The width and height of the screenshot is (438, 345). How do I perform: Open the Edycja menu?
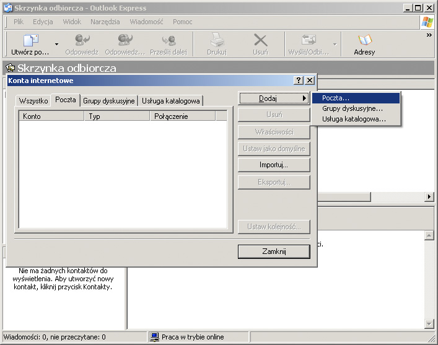(x=43, y=22)
